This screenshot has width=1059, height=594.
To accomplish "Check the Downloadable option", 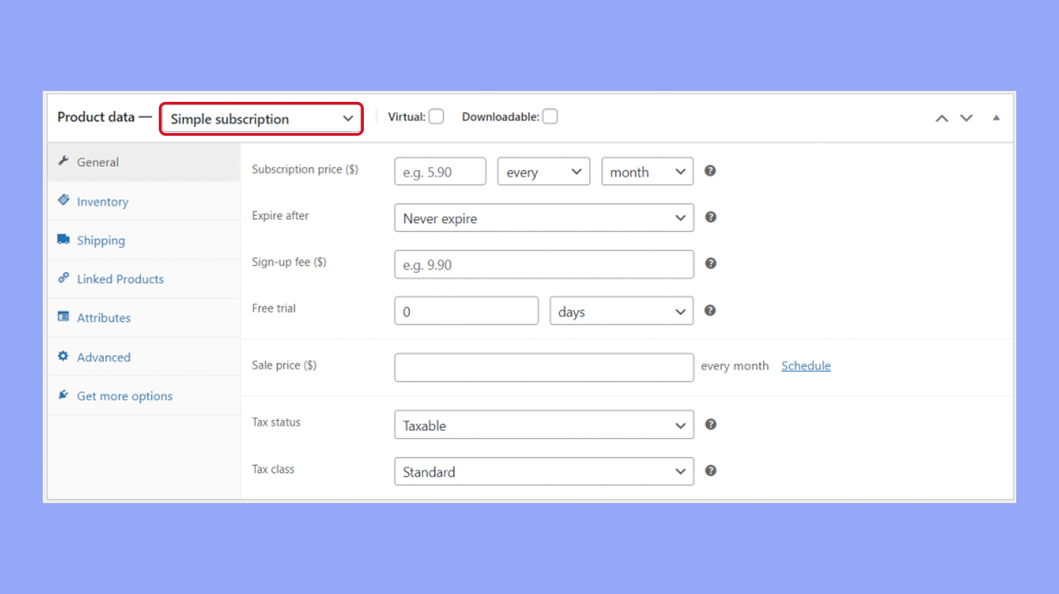I will click(x=550, y=116).
